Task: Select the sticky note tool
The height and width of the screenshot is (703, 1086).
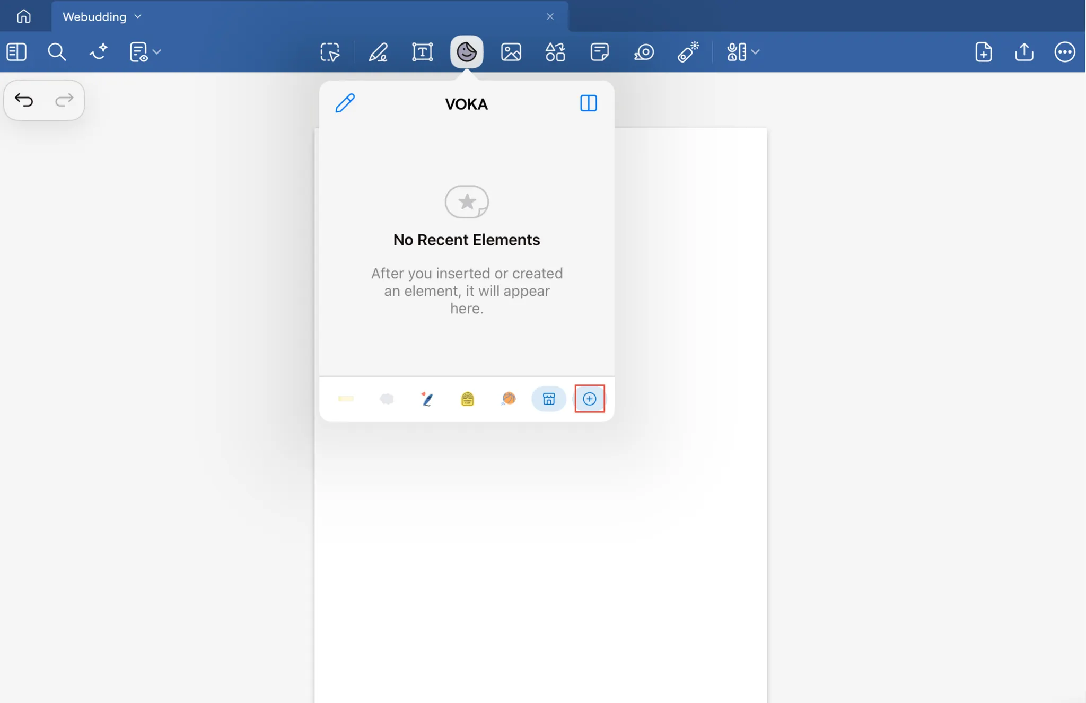Action: (599, 52)
